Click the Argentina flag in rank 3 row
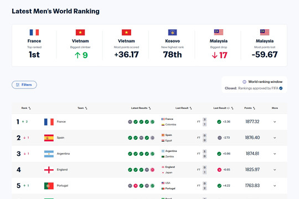 [49, 154]
